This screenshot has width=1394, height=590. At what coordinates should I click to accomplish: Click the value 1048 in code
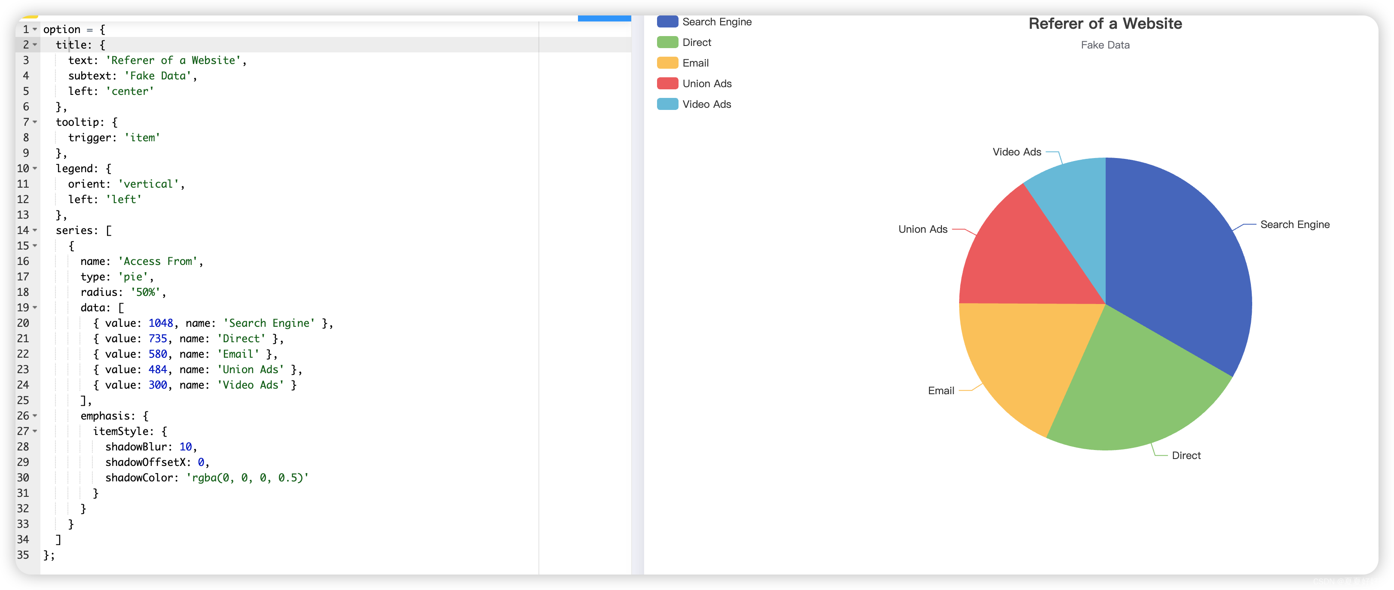tap(161, 323)
